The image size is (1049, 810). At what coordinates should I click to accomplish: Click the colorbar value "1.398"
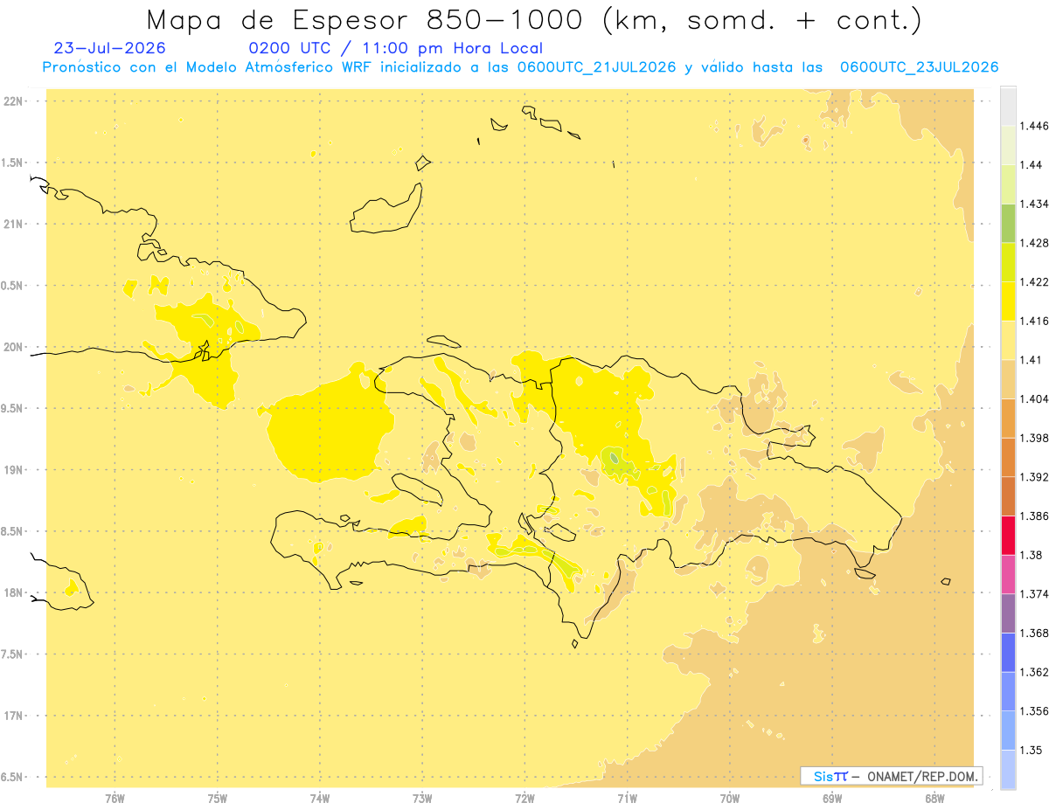coord(1032,438)
